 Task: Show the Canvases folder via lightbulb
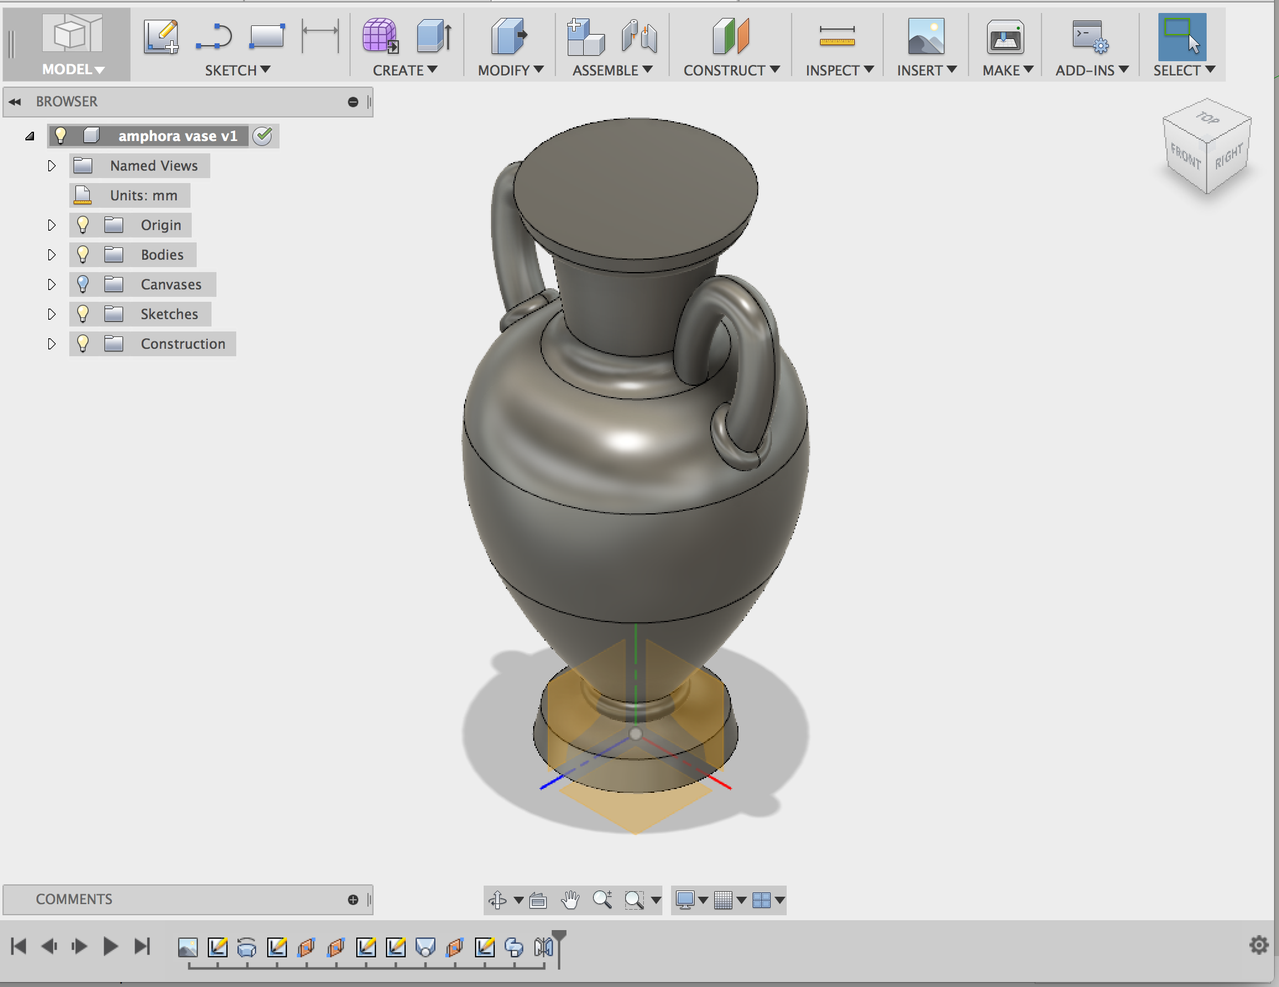click(x=83, y=284)
